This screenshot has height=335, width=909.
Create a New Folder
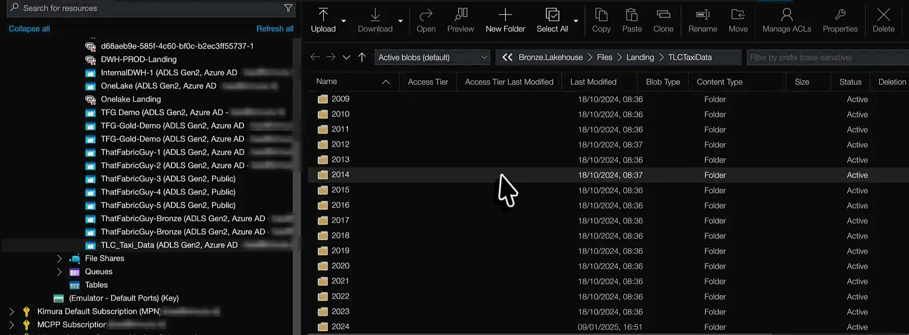click(505, 21)
